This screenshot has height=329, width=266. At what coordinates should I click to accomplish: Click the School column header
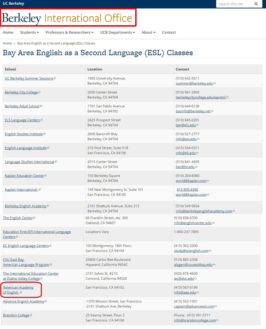[10, 69]
